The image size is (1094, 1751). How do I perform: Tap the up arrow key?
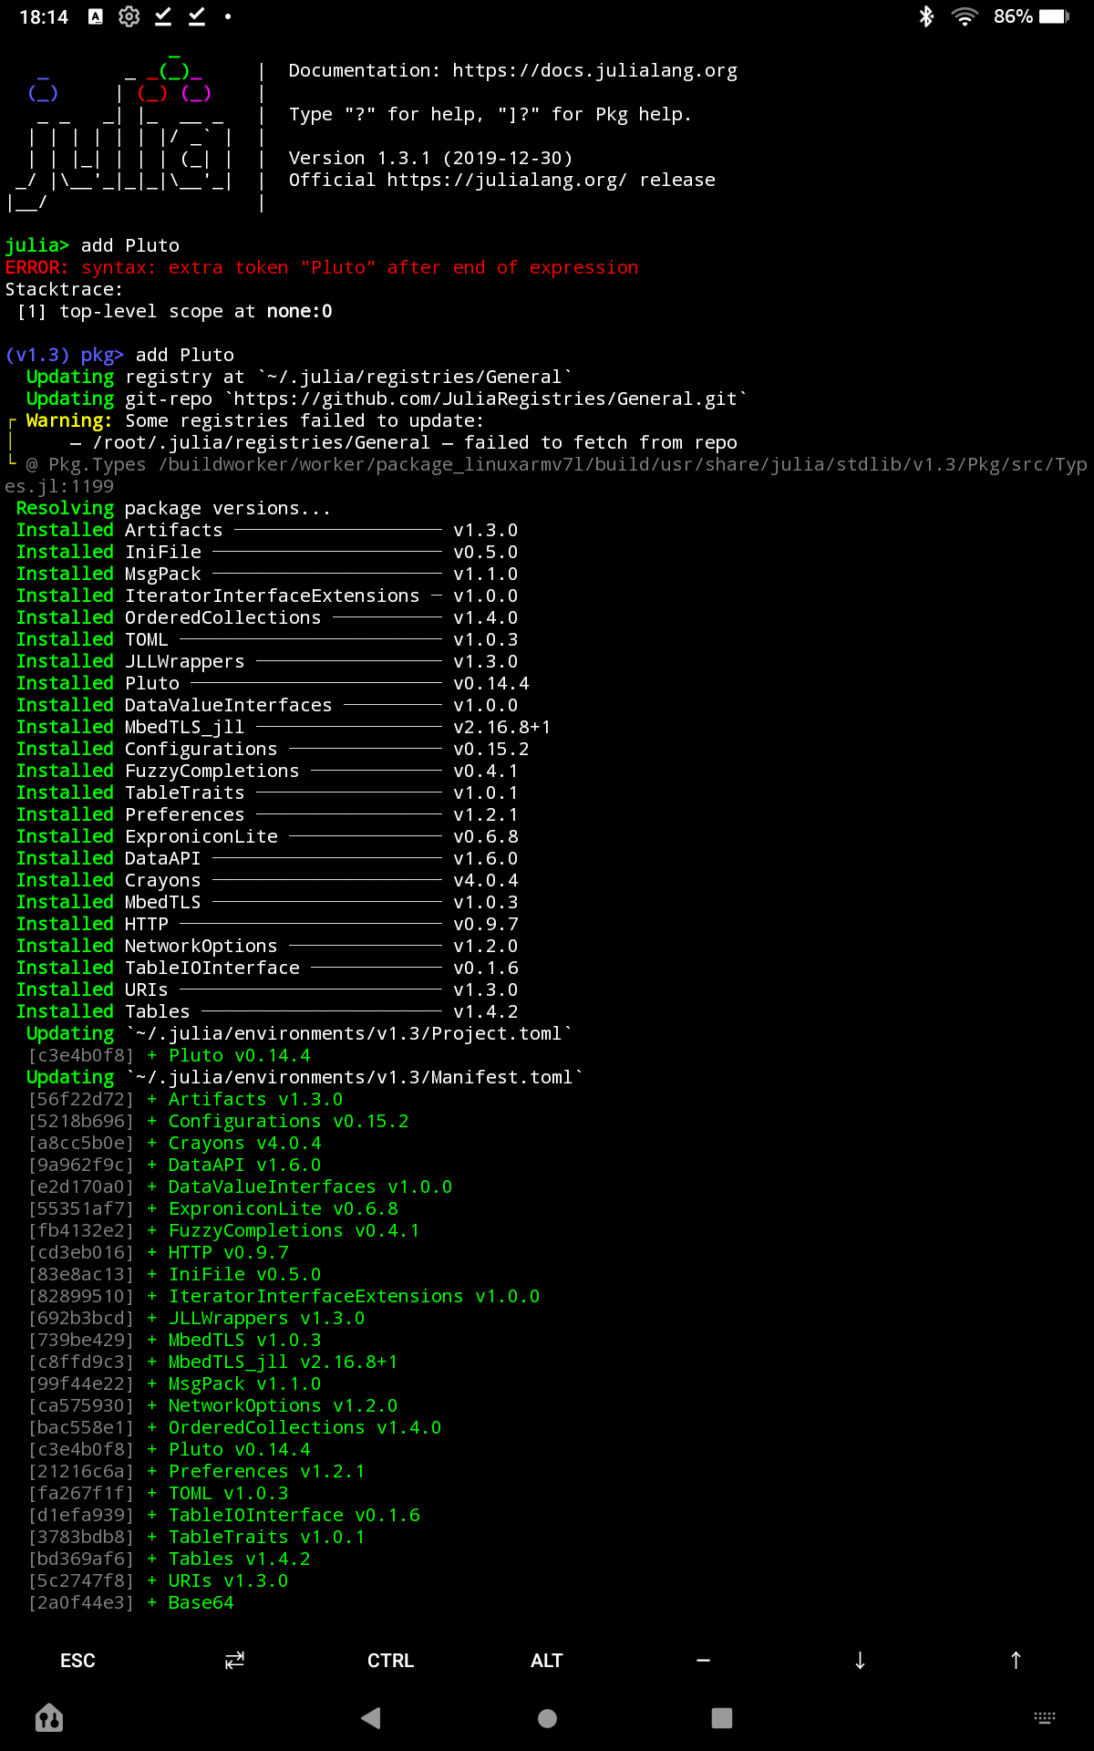[x=1016, y=1661]
